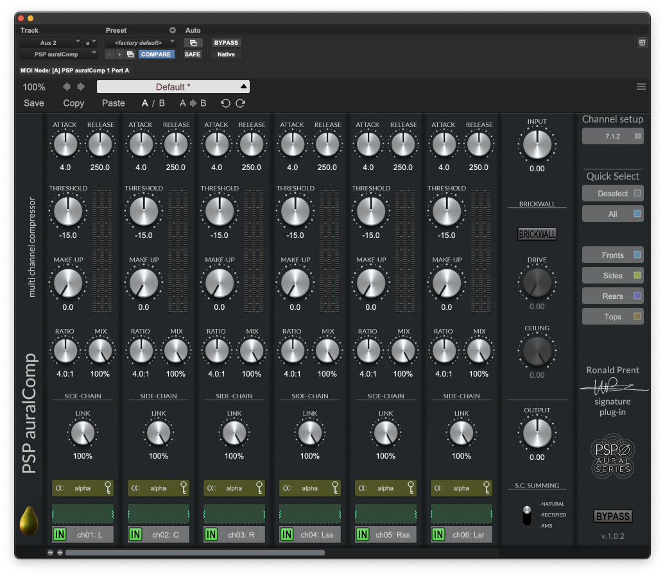Click the zoom in plus icon at bottom
This screenshot has height=576, width=665.
point(60,553)
